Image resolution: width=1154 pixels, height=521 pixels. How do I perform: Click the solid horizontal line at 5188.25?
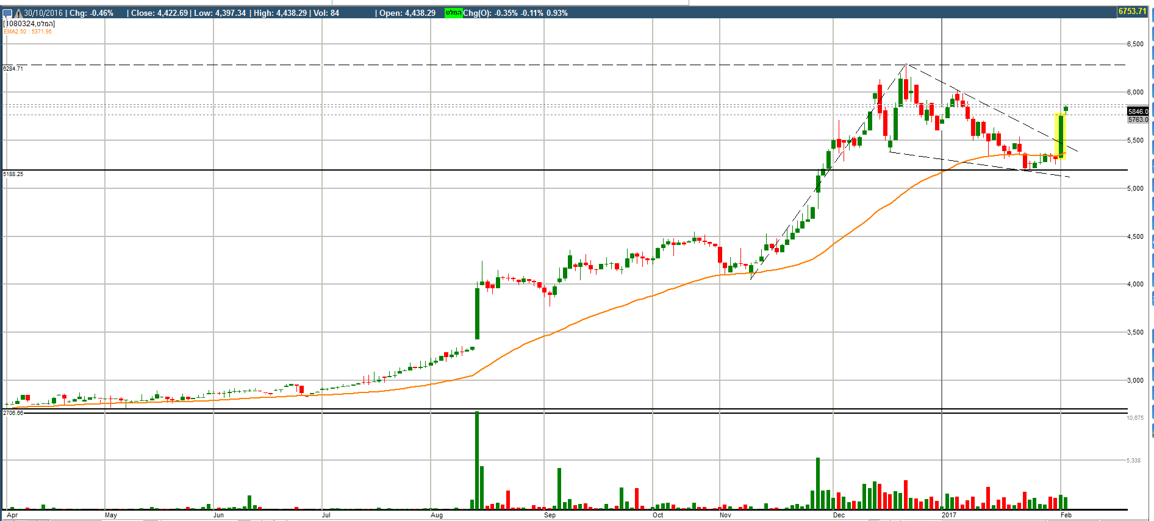(x=564, y=170)
